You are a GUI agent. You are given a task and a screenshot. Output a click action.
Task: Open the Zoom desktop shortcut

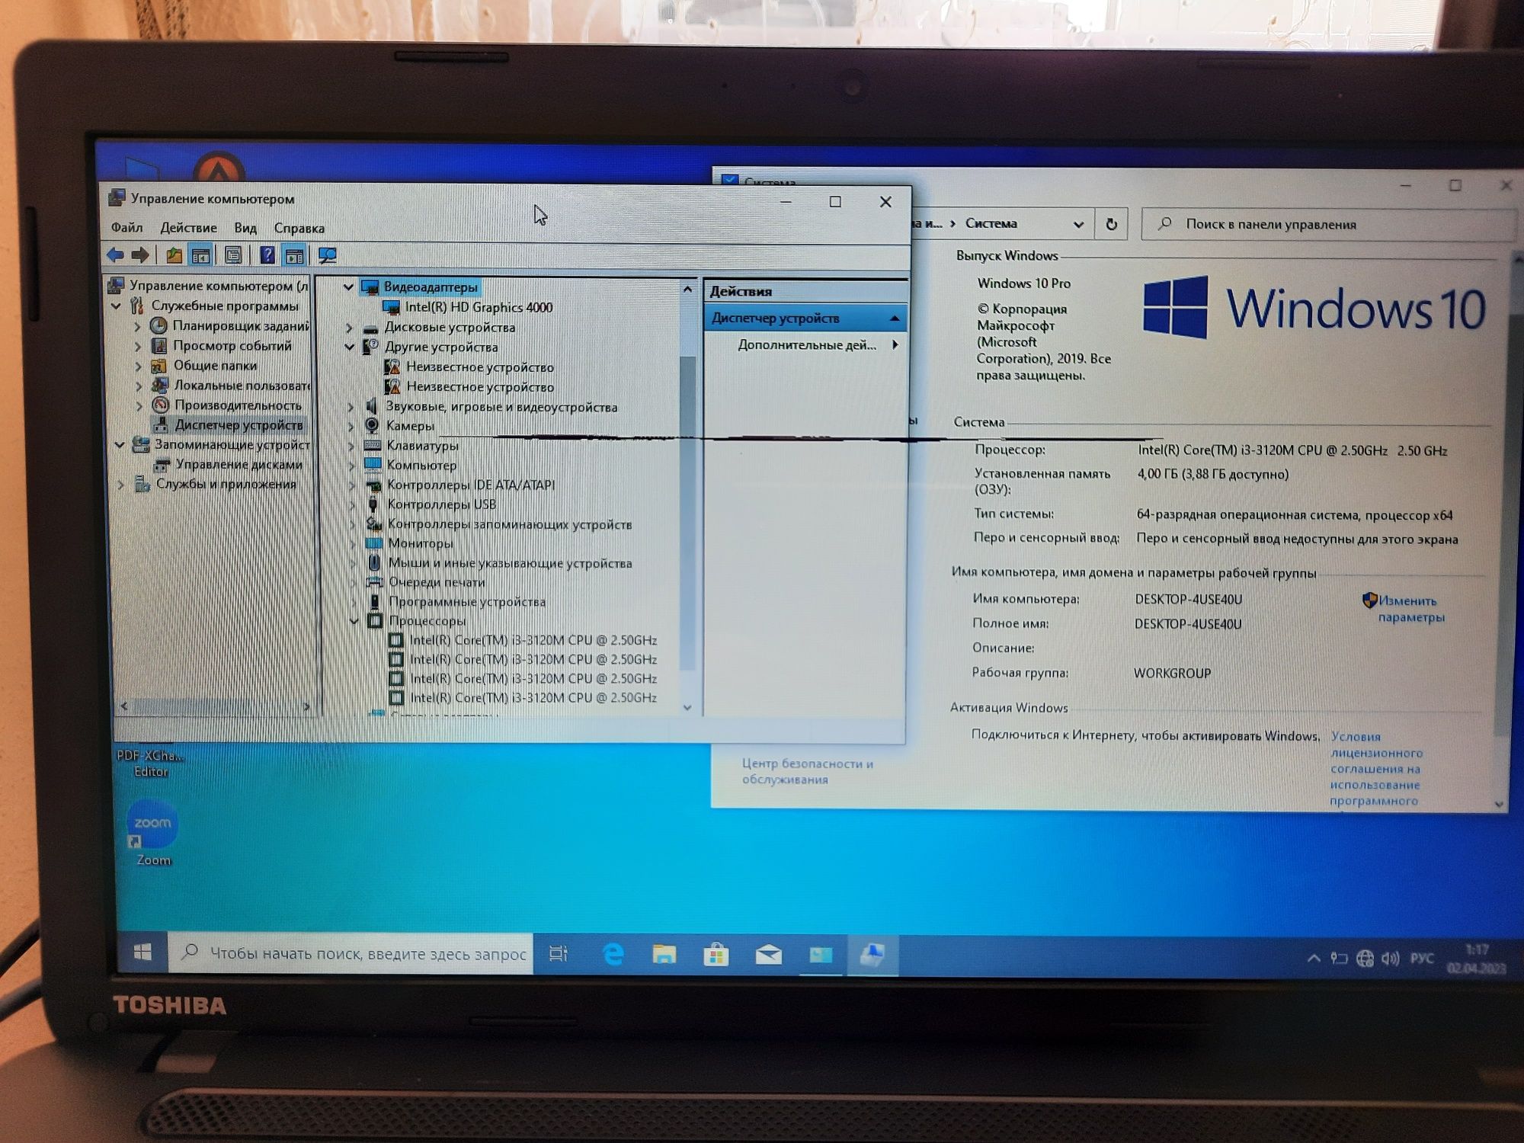(x=152, y=833)
